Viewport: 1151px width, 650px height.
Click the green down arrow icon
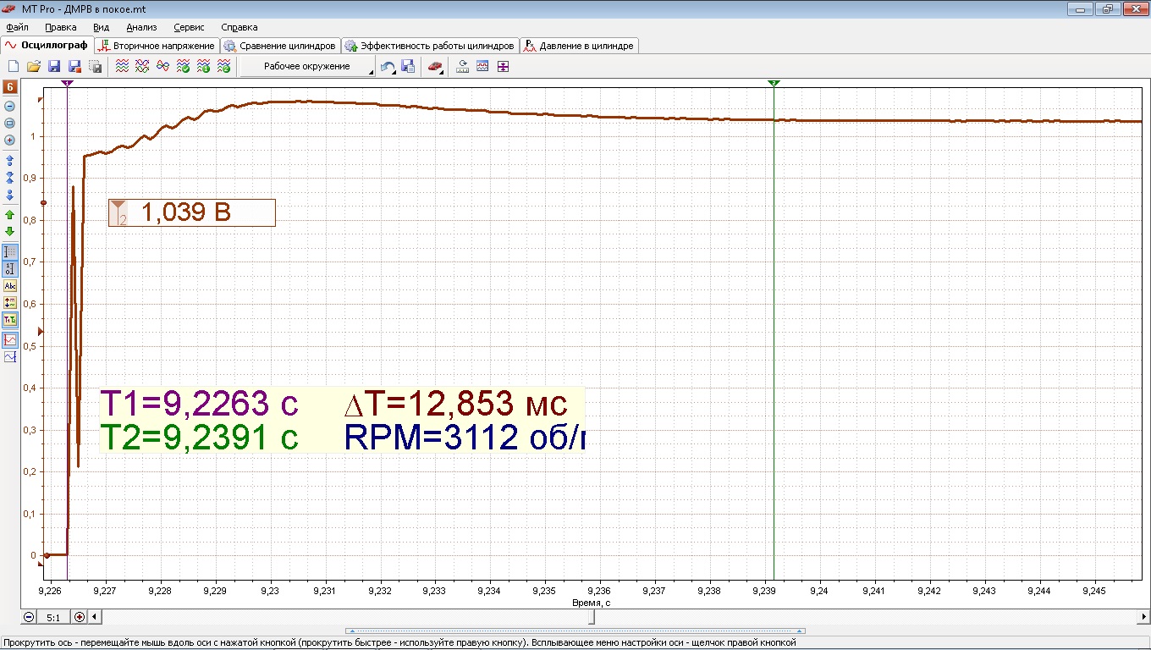[10, 231]
